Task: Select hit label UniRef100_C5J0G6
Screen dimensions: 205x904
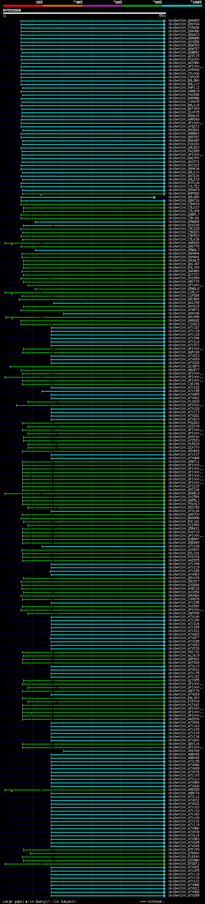Action: pos(184,74)
